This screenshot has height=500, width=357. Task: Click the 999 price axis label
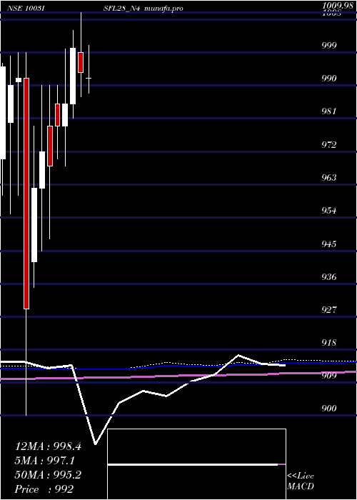pyautogui.click(x=329, y=45)
